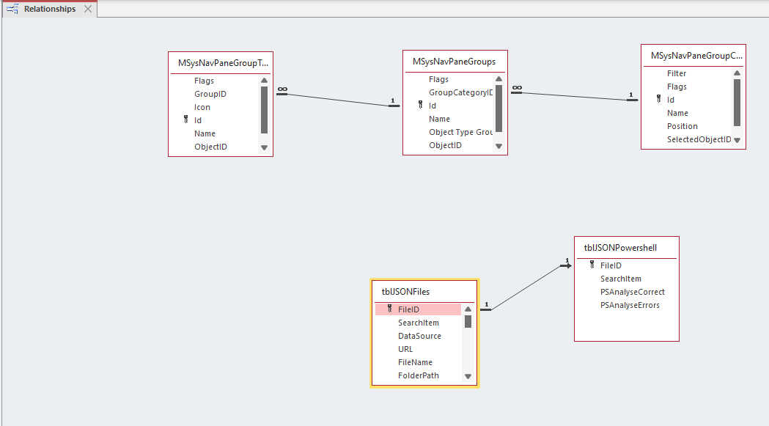769x426 pixels.
Task: Click the Relationships tab icon
Action: click(x=12, y=9)
